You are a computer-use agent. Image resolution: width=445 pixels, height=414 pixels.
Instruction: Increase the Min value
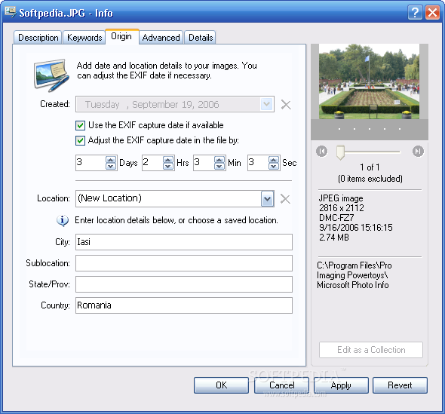pyautogui.click(x=219, y=160)
